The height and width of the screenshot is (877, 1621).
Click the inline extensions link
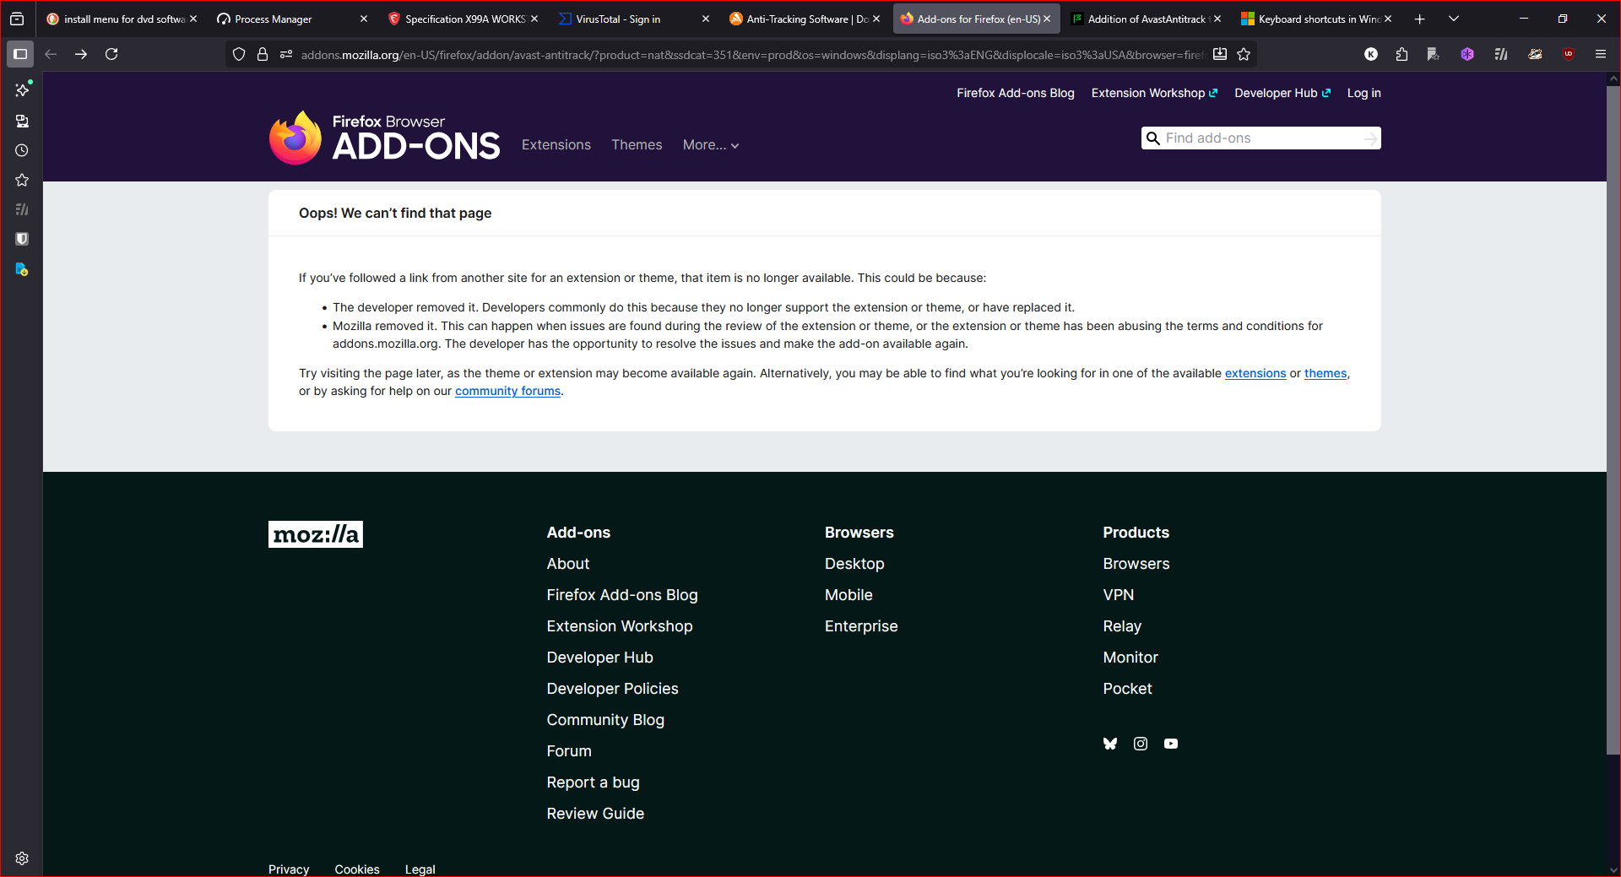click(x=1255, y=373)
